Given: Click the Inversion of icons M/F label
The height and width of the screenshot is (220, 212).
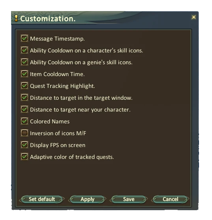Looking at the screenshot, I should pos(58,133).
